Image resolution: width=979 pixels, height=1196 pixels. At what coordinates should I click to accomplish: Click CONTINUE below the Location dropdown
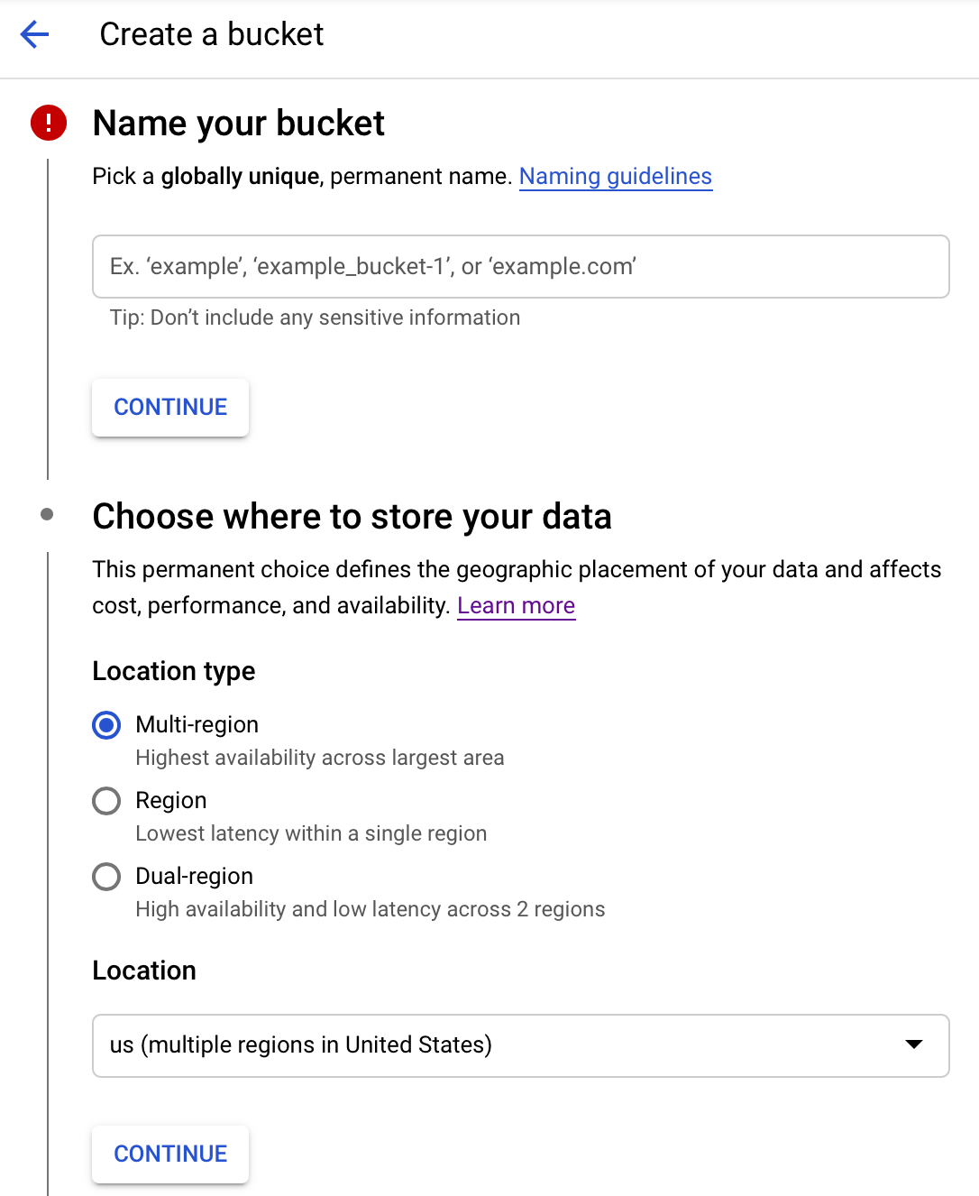pyautogui.click(x=170, y=1154)
